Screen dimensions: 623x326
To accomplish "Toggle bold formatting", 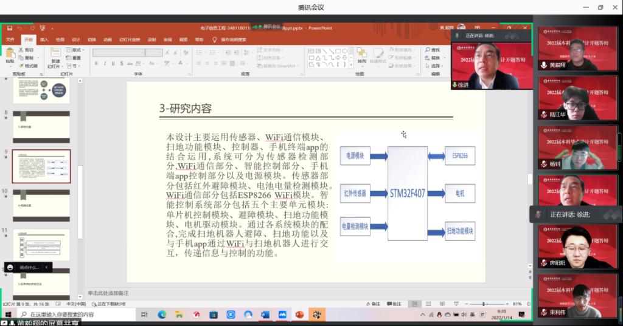I will point(96,63).
